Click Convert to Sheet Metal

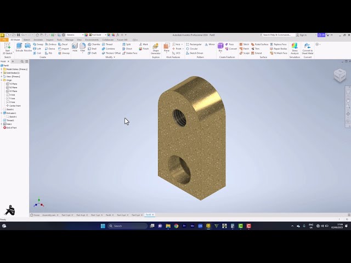pyautogui.click(x=307, y=49)
